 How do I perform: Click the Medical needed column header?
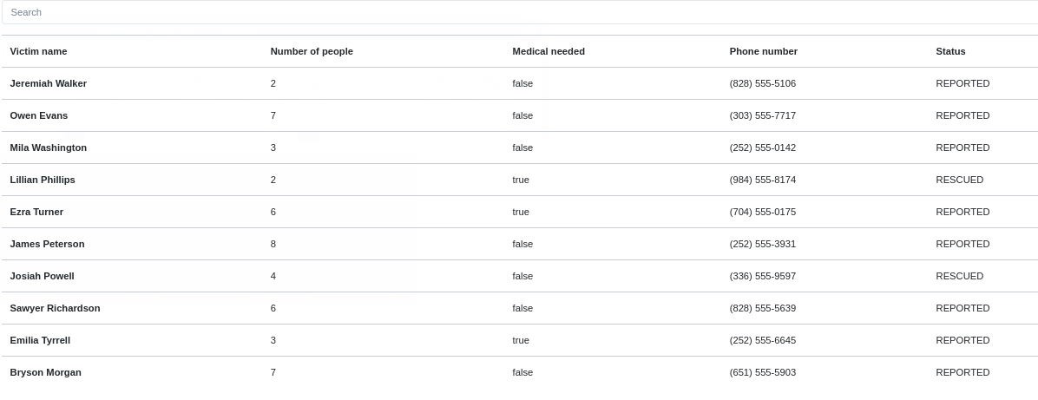tap(549, 51)
